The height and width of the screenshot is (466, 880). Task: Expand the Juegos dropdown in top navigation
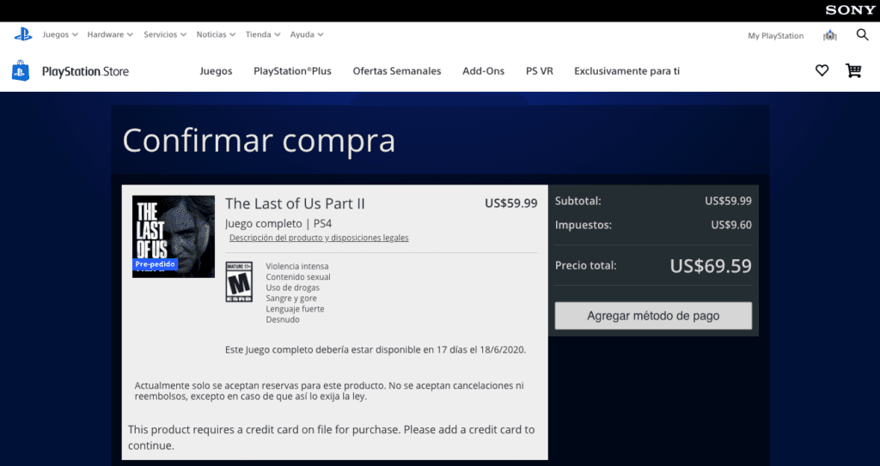pyautogui.click(x=60, y=34)
